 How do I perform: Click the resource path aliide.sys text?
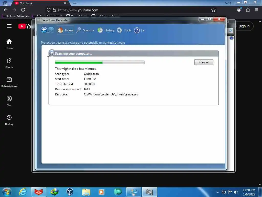coord(111,94)
